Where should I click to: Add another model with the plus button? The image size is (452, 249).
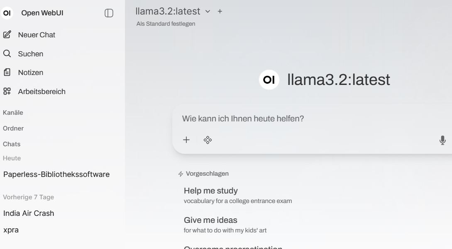tap(220, 12)
